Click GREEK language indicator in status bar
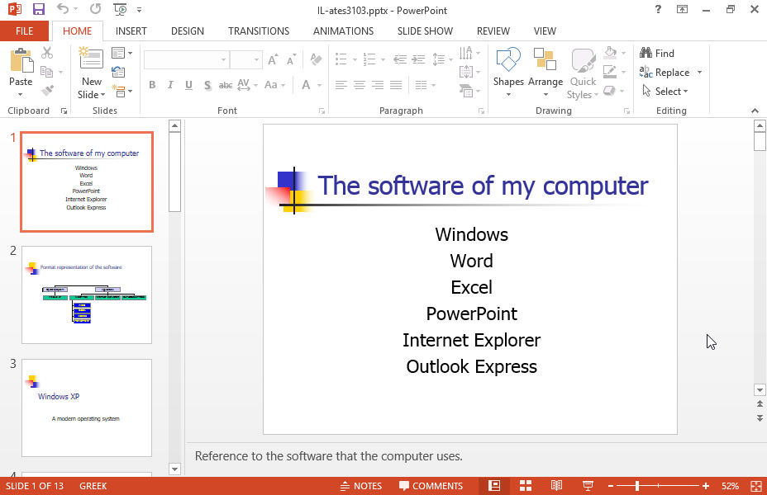 coord(93,486)
